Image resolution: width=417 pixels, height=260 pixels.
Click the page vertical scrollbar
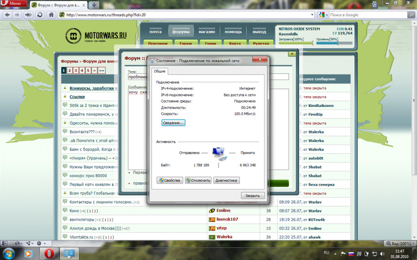tap(414, 130)
